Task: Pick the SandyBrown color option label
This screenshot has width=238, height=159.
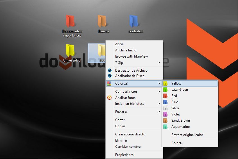Action: [x=181, y=121]
